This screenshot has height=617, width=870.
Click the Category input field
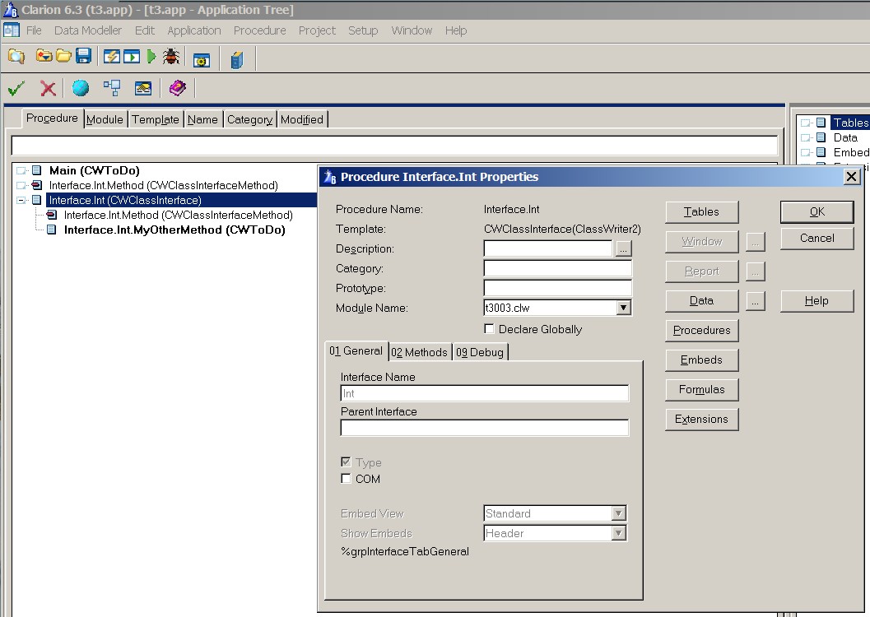[557, 269]
